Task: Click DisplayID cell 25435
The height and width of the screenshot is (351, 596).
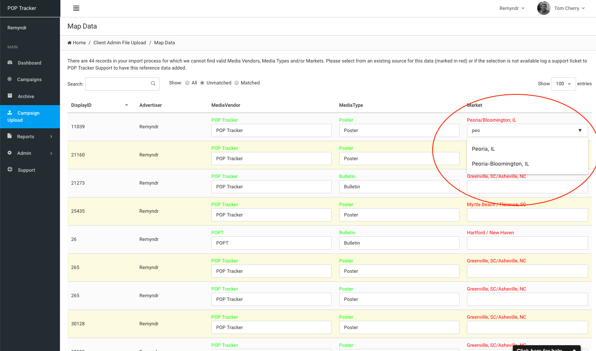Action: tap(78, 211)
